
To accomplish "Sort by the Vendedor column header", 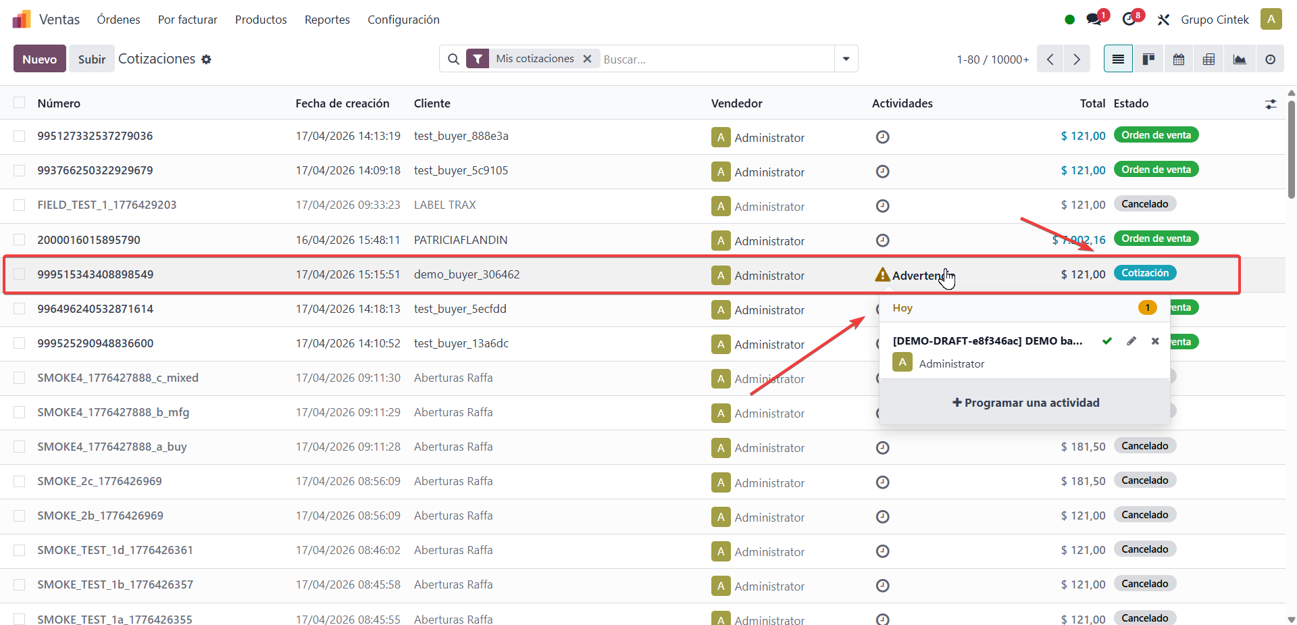I will pyautogui.click(x=736, y=103).
